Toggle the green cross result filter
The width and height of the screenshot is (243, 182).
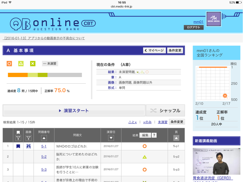click(33, 63)
